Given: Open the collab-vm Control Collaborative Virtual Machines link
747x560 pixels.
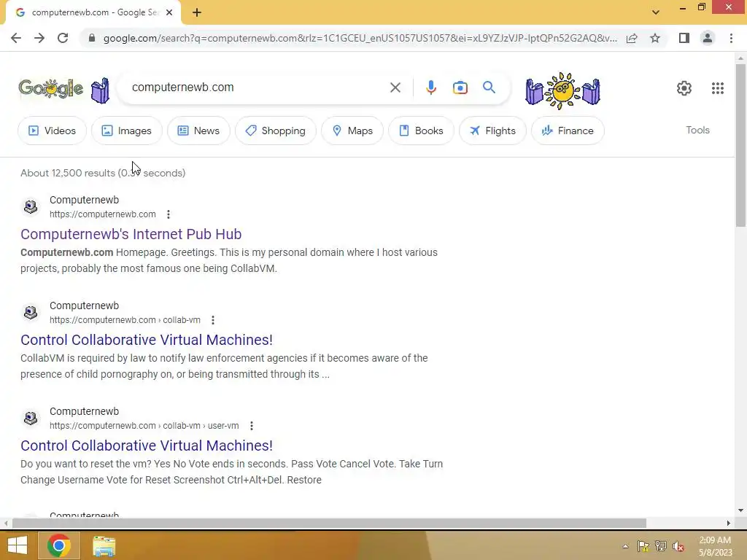Looking at the screenshot, I should coord(147,340).
